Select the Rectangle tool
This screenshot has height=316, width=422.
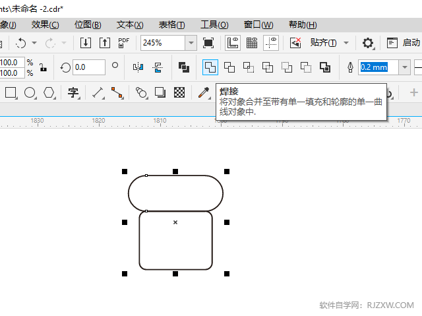tap(11, 92)
